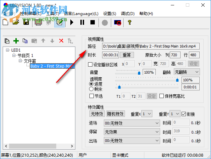This screenshot has width=211, height=159.
Task: Open the 设置(S) menu
Action: (110, 14)
